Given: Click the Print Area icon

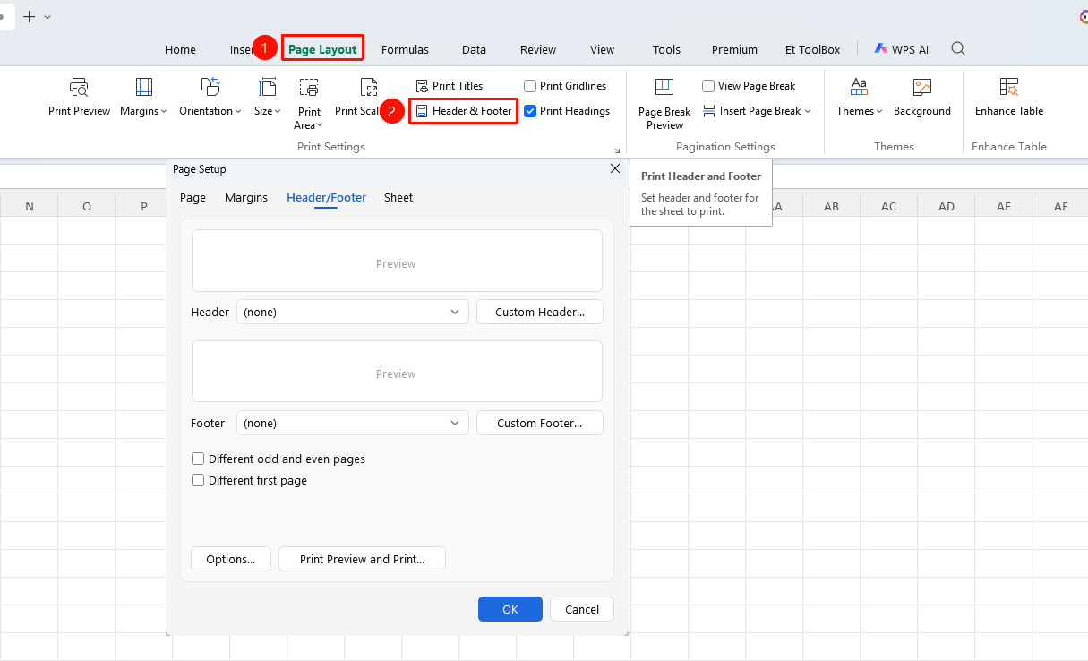Looking at the screenshot, I should pos(309,88).
